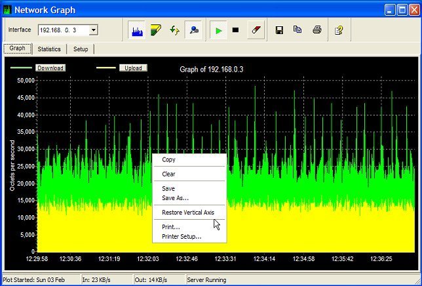Save the graph using the floppy disk icon
This screenshot has width=422, height=286.
pos(279,30)
